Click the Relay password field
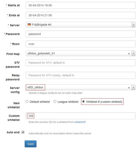 tap(80, 75)
